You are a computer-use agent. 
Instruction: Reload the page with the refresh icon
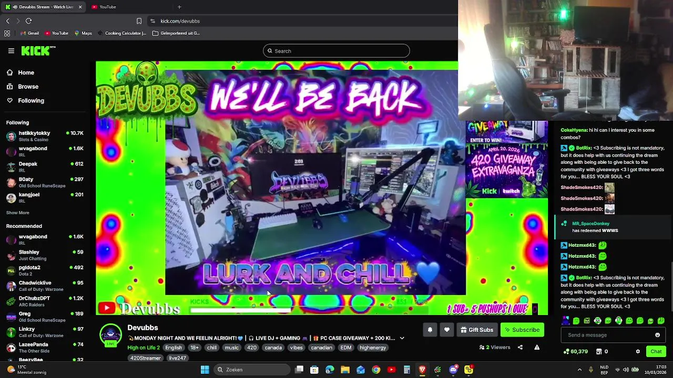tap(28, 21)
